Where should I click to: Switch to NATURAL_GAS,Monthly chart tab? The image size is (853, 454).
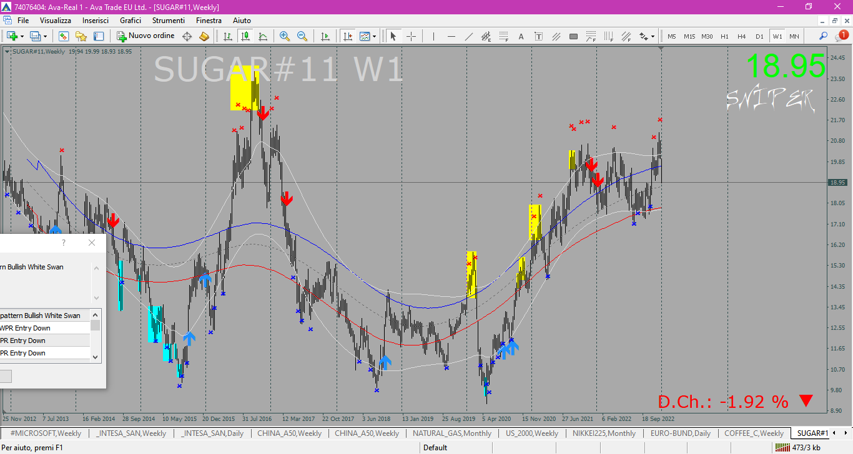coord(452,433)
